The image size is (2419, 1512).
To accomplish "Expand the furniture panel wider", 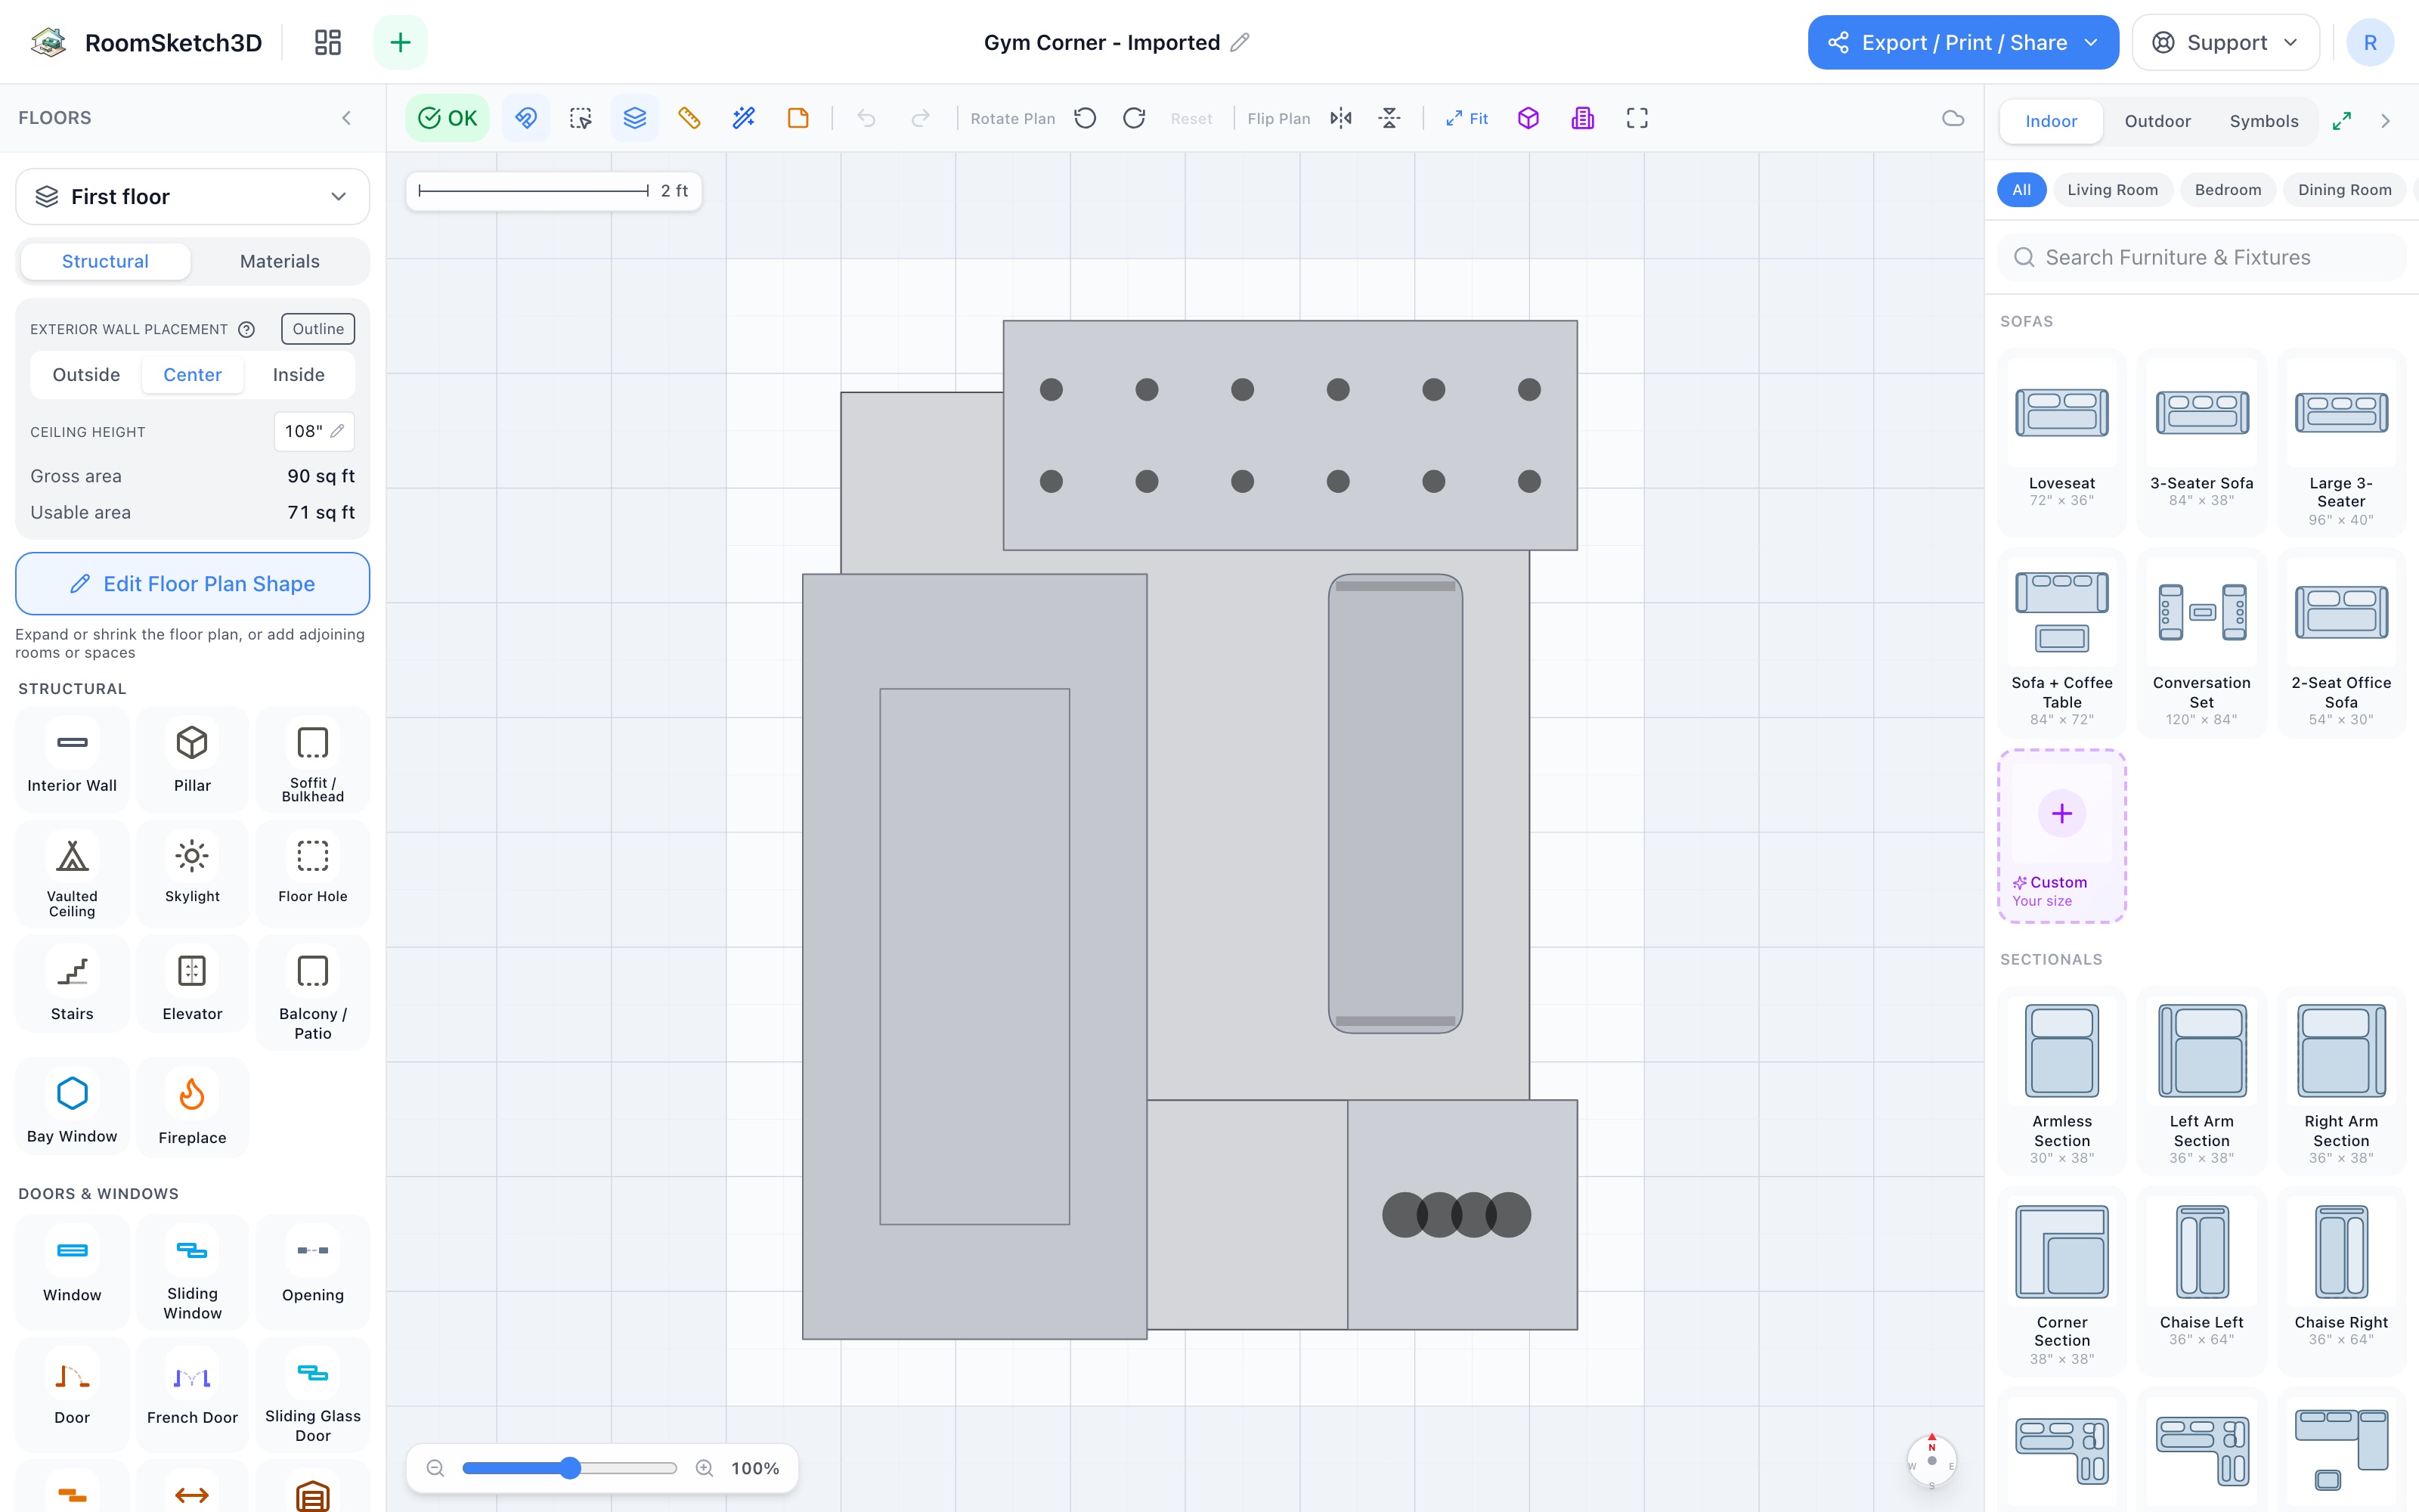I will 2342,121.
